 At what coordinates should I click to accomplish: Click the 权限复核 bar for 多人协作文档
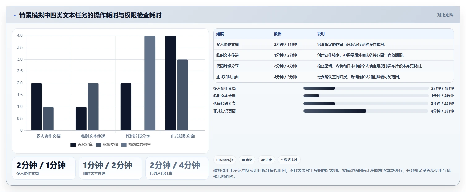point(48,119)
